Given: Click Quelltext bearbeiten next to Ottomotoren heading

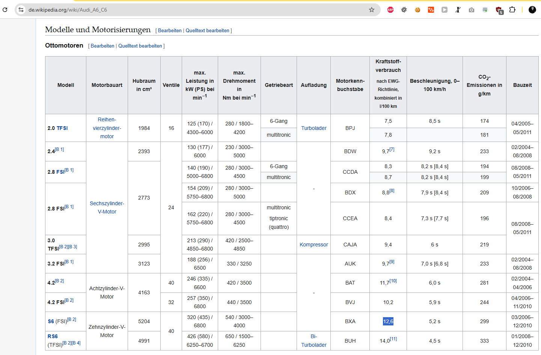Looking at the screenshot, I should pos(140,46).
